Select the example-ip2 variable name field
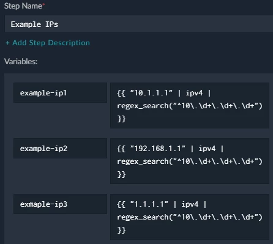This screenshot has height=244, width=273. [60, 149]
